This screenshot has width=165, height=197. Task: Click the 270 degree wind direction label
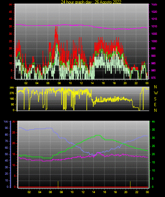click(x=12, y=93)
